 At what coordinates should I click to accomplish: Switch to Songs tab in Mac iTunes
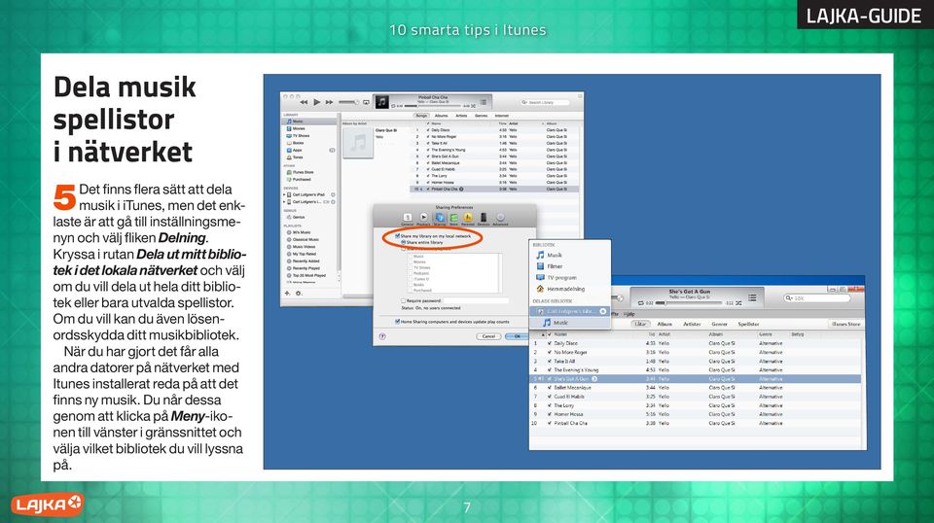point(421,116)
